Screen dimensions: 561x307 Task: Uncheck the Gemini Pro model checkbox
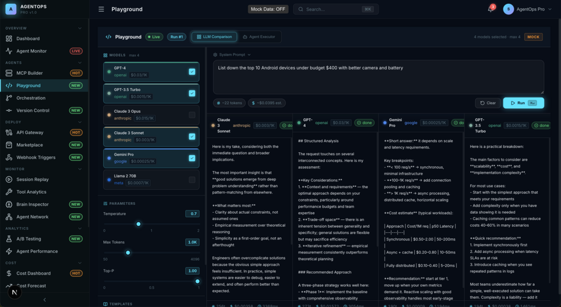point(192,158)
